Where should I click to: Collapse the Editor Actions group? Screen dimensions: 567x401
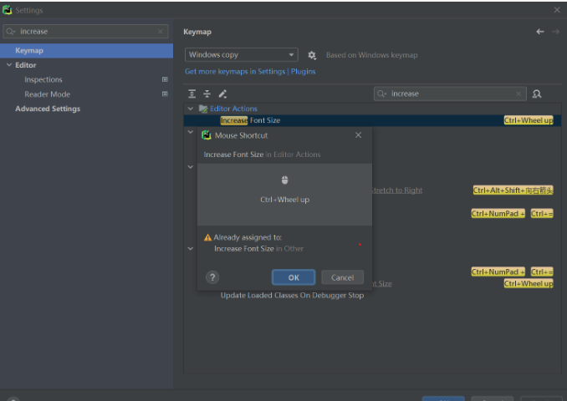[190, 109]
